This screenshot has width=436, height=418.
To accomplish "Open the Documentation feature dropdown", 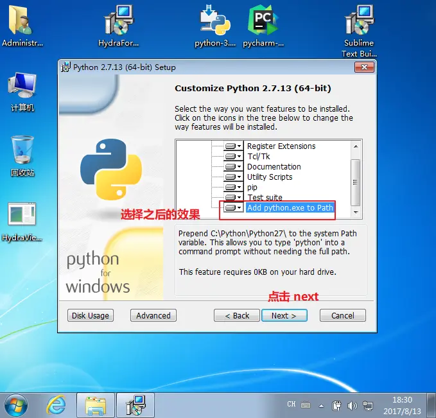I will 234,166.
